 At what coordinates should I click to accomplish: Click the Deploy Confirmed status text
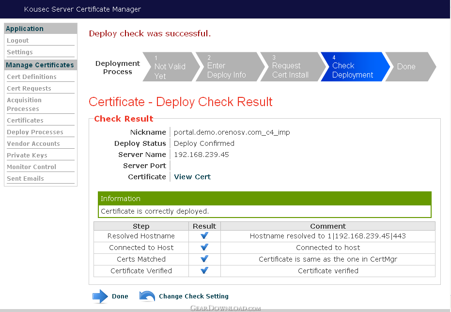pyautogui.click(x=204, y=143)
